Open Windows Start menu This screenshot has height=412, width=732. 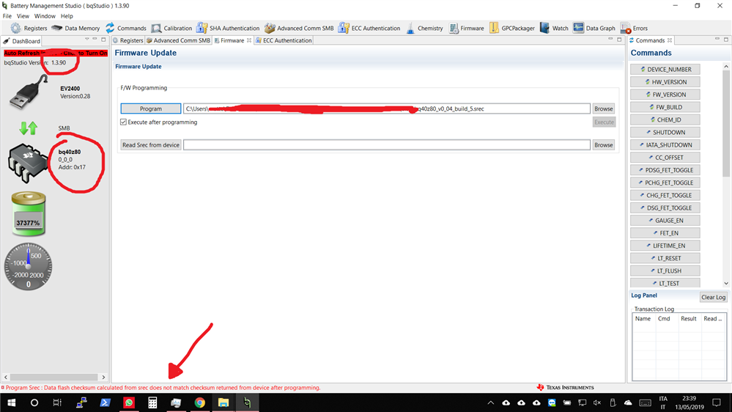(x=11, y=402)
